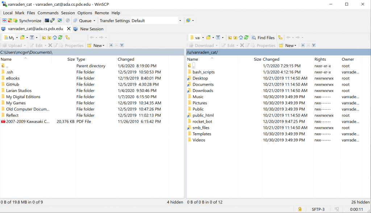Image resolution: width=371 pixels, height=213 pixels.
Task: Close the vanraden_cat@ada.cs.pdx.edu session tab
Action: [x=68, y=29]
